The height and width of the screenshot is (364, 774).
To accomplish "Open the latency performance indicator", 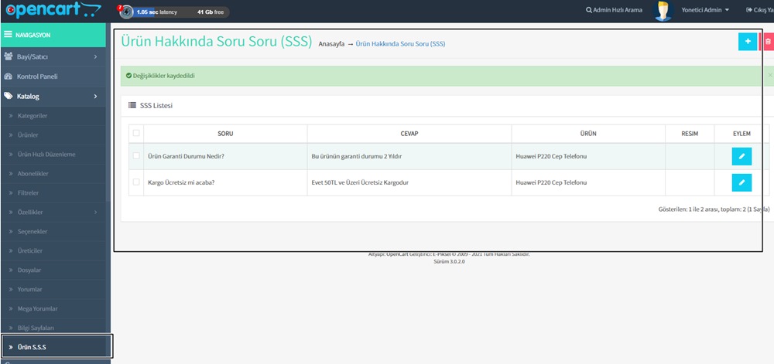I will pyautogui.click(x=156, y=12).
